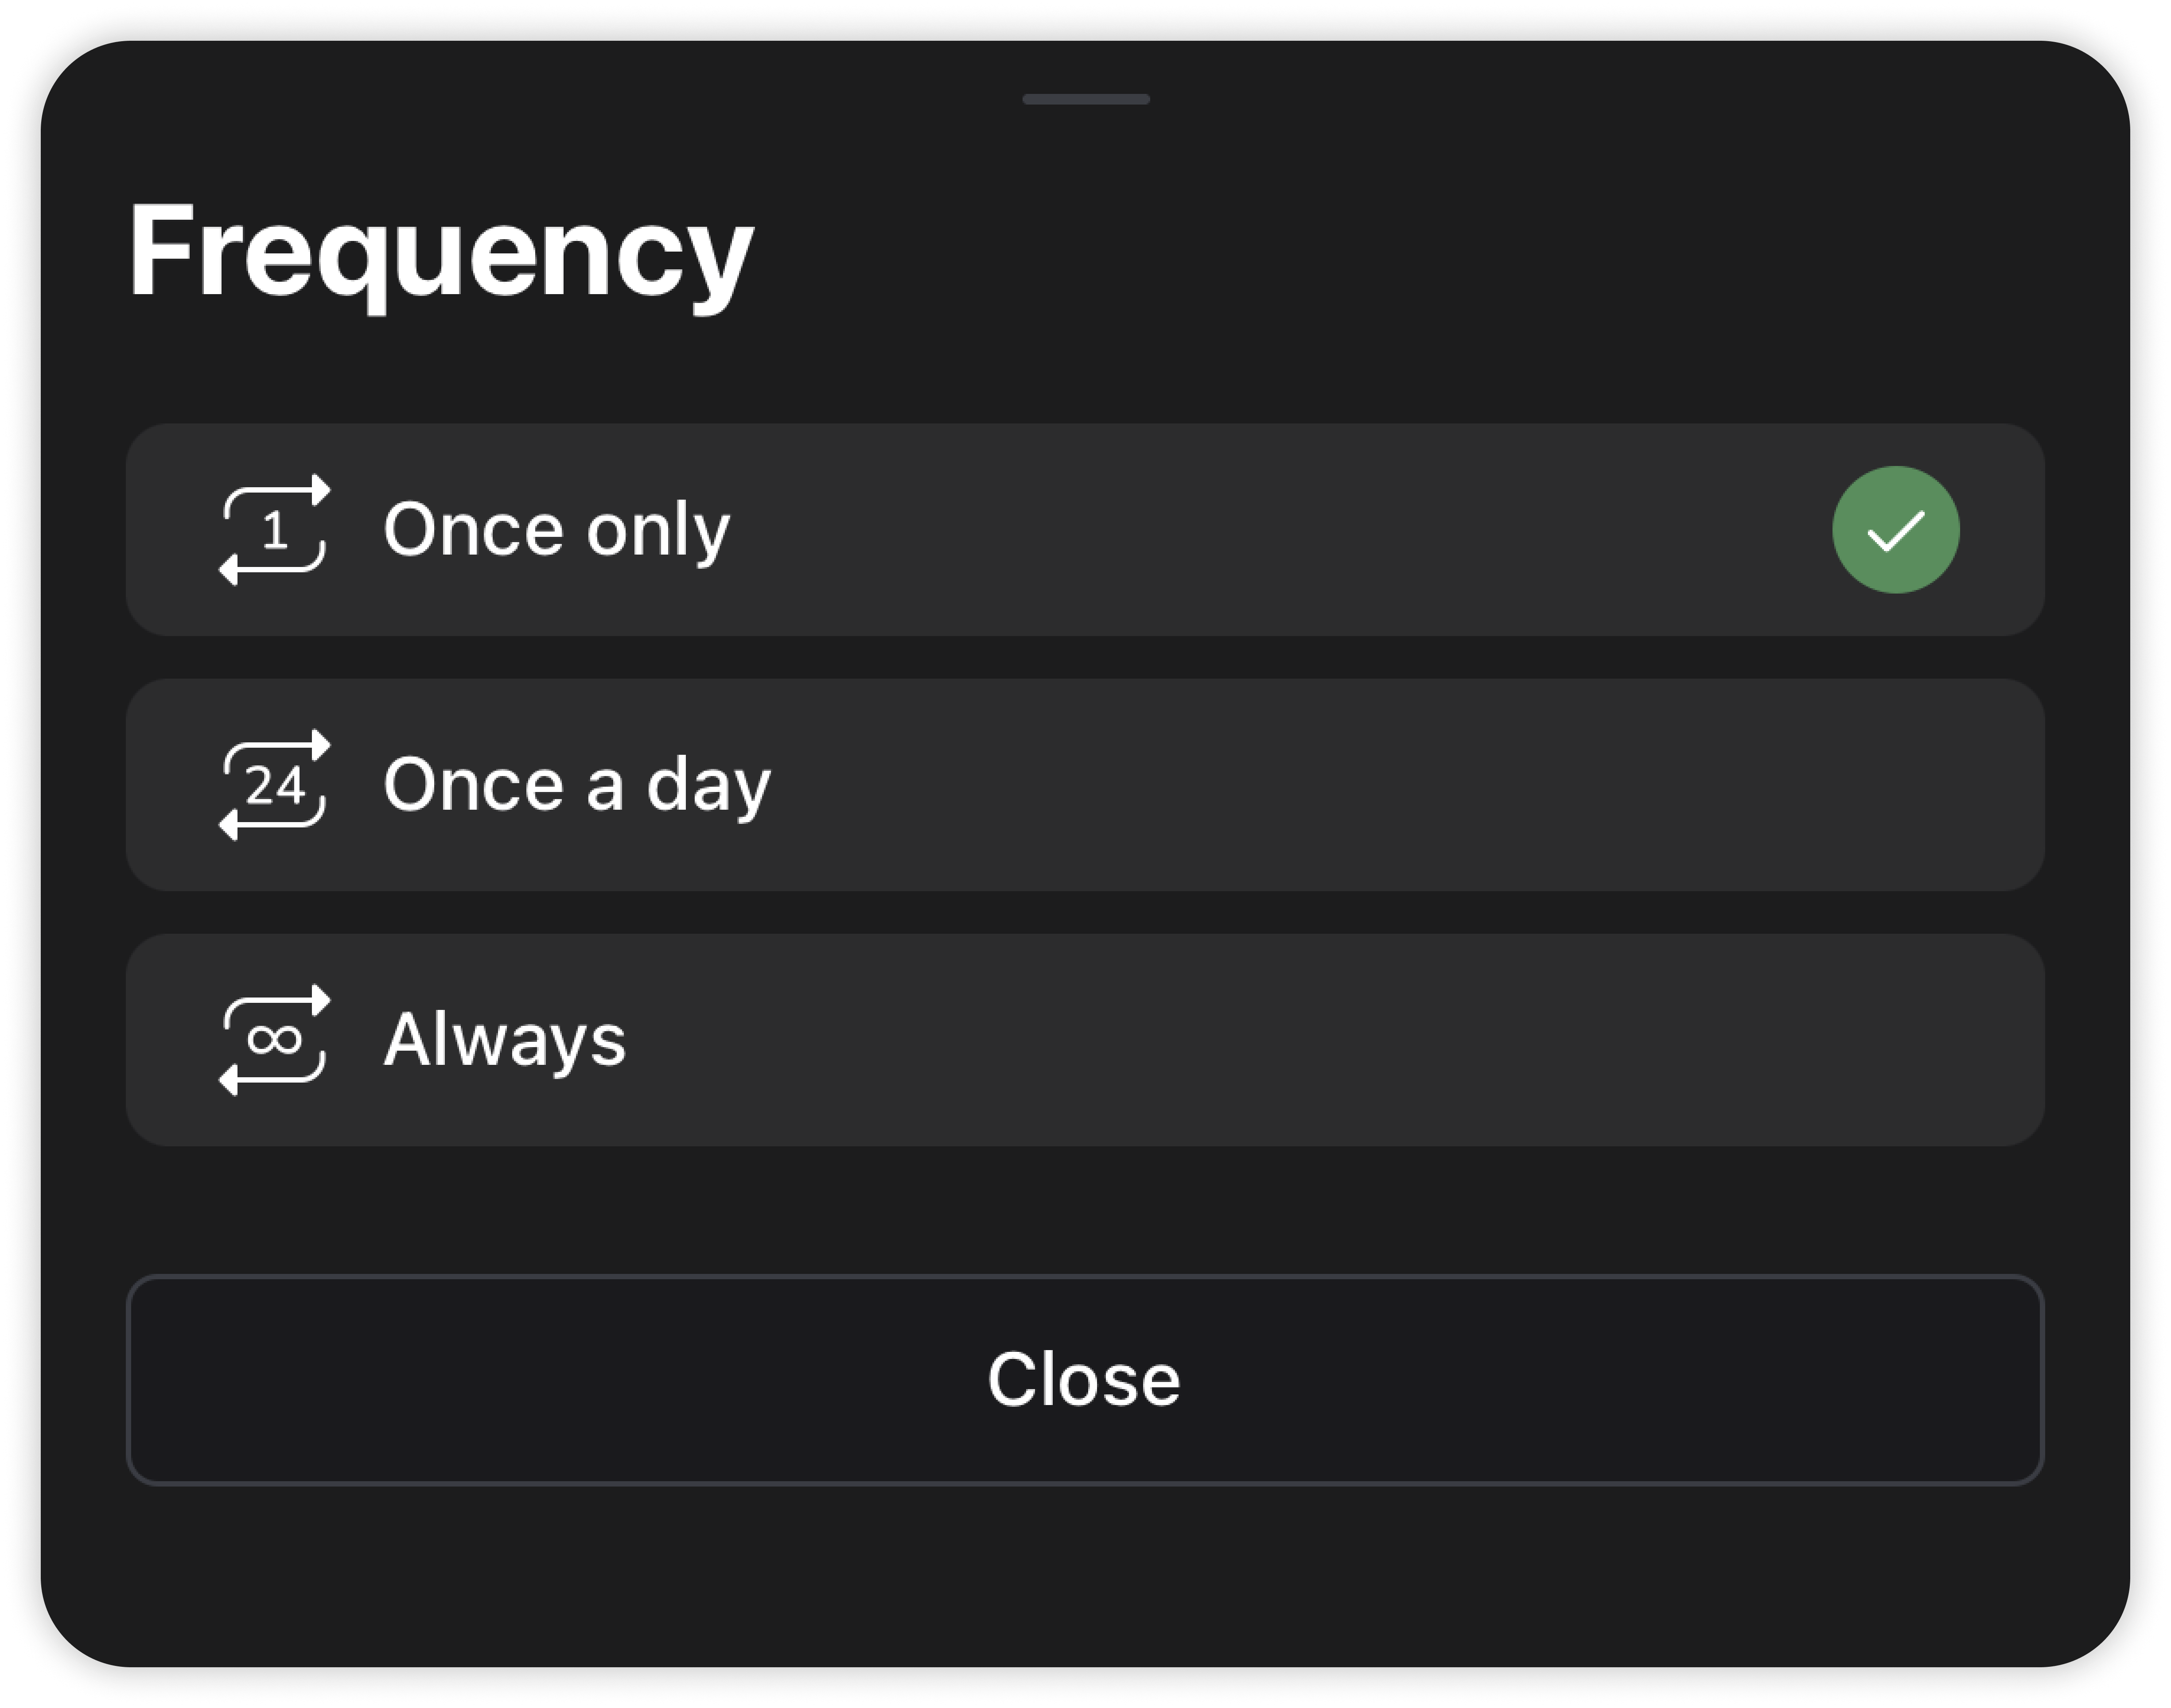This screenshot has width=2171, height=1708.
Task: Choose the "Once a day" frequency option
Action: click(x=1084, y=785)
